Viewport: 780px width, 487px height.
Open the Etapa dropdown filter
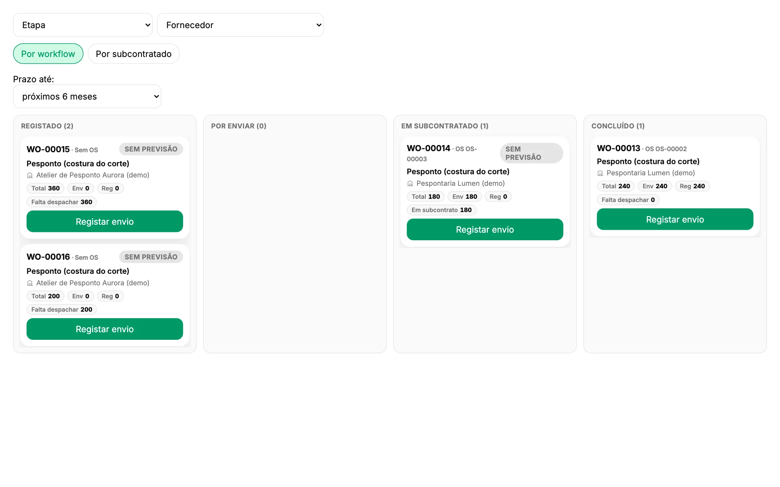pos(83,25)
